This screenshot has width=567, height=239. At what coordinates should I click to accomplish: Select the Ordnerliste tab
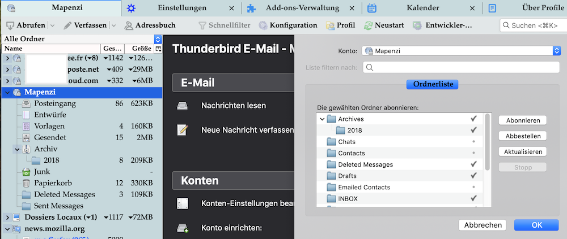[433, 84]
